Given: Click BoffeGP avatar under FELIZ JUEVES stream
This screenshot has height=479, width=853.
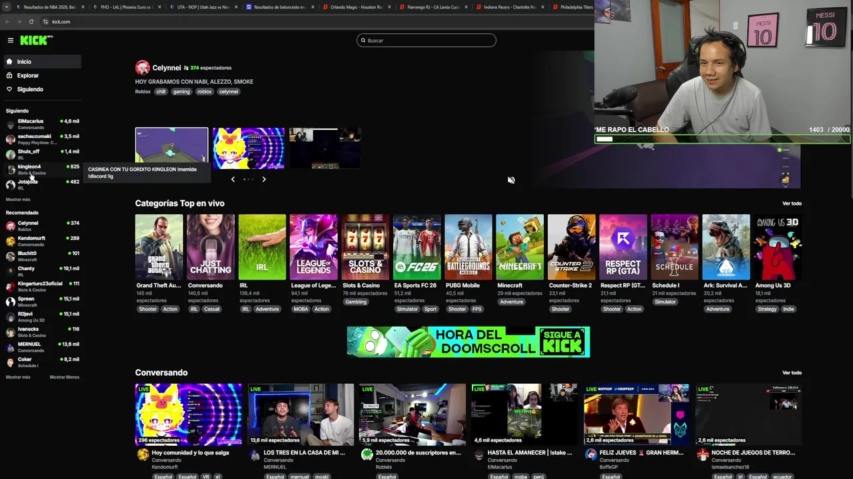Looking at the screenshot, I should tap(590, 455).
